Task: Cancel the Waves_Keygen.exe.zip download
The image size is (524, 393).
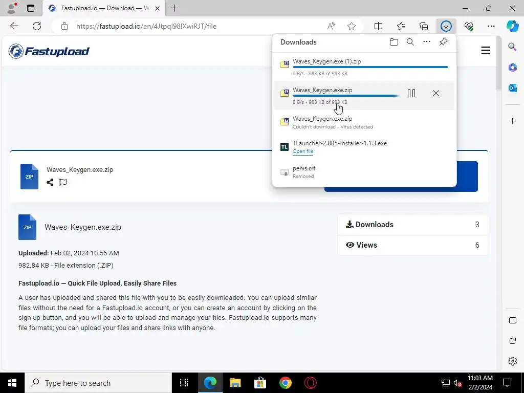Action: [x=436, y=93]
